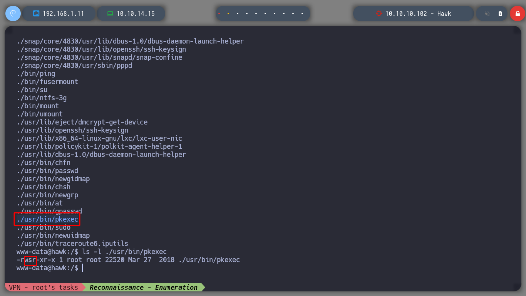Click the ./bin/ping line
This screenshot has height=296, width=526.
click(x=36, y=74)
